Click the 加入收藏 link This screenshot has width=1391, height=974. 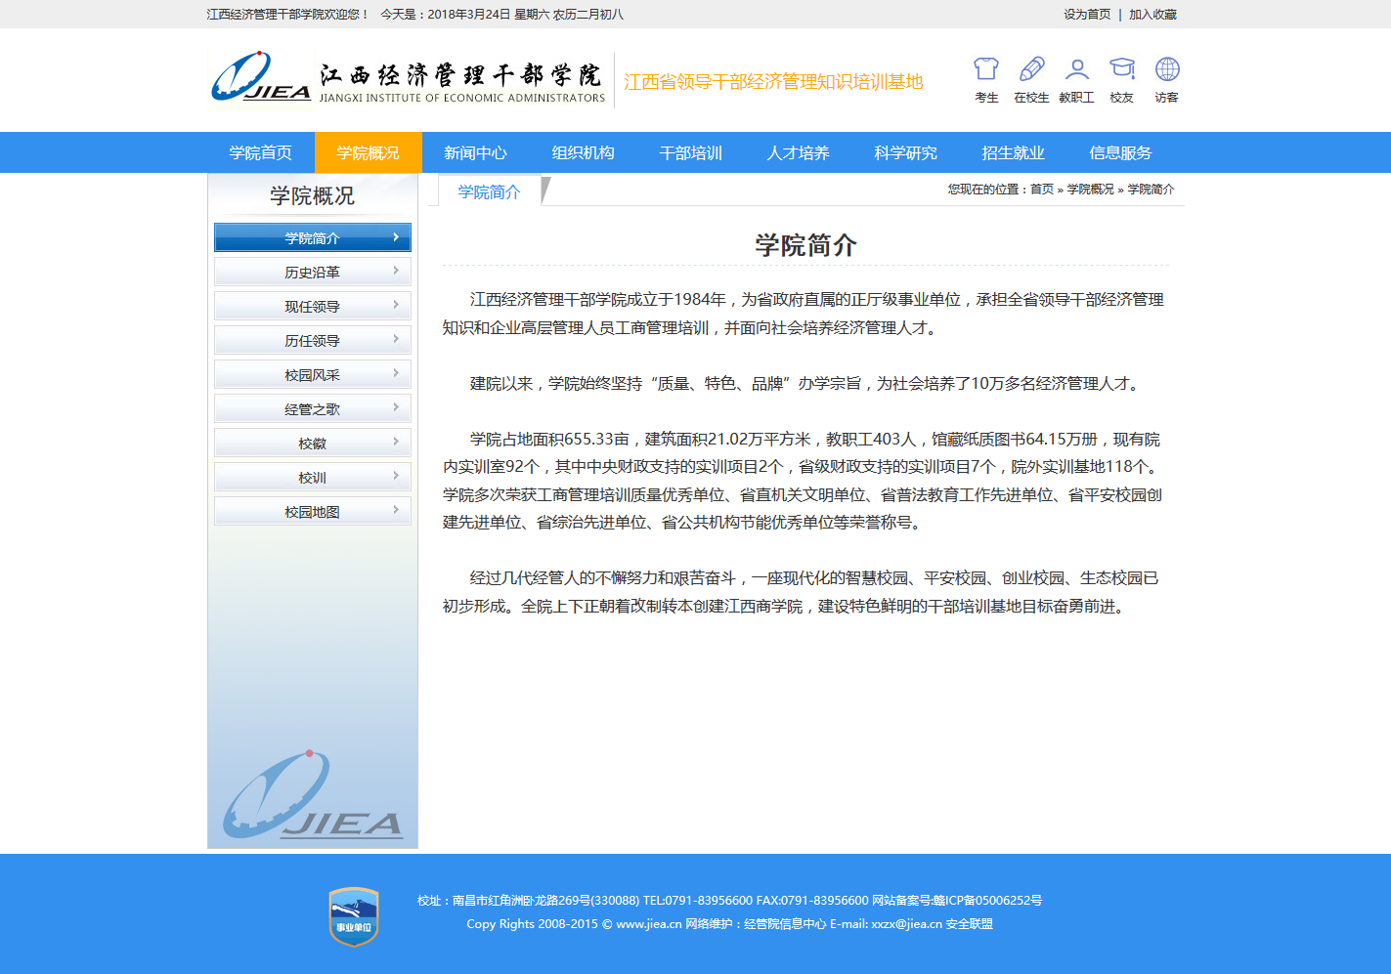pyautogui.click(x=1153, y=15)
